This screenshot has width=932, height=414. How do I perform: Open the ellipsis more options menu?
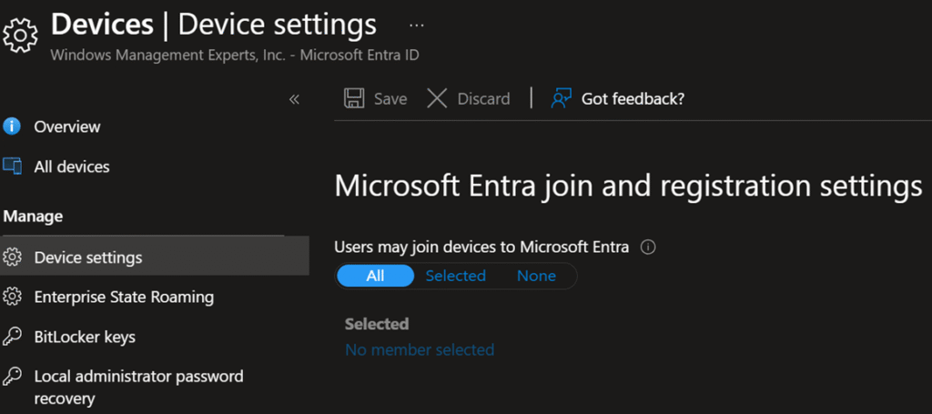click(x=417, y=25)
